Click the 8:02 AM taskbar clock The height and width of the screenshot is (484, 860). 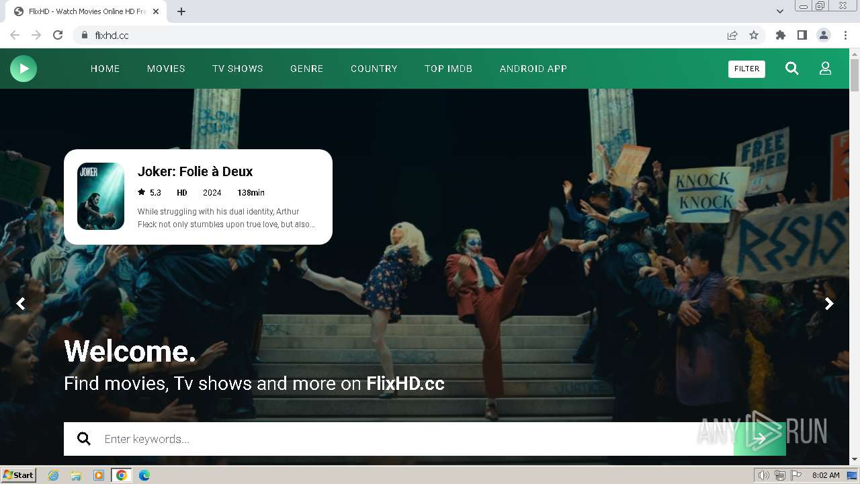pos(826,475)
